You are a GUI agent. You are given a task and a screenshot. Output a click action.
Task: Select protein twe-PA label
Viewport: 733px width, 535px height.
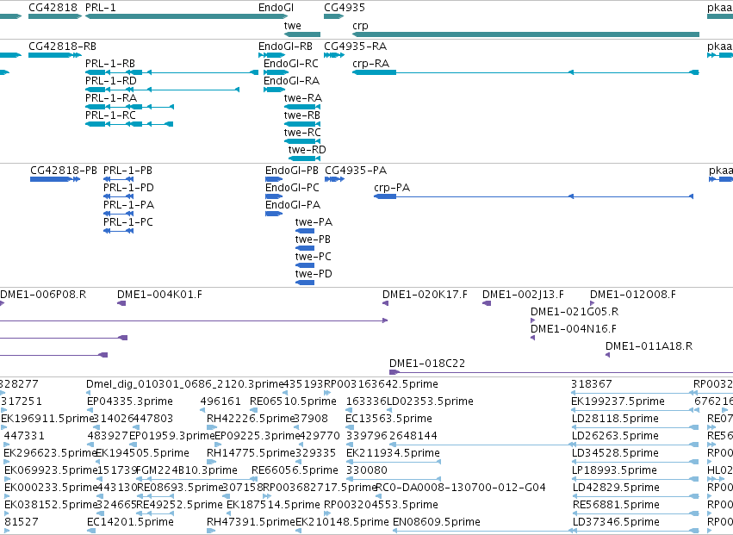pos(314,222)
